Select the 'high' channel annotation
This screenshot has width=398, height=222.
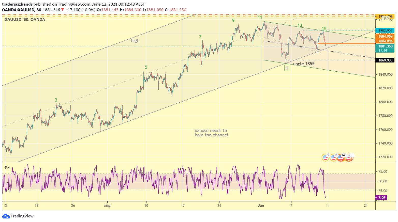(x=135, y=40)
